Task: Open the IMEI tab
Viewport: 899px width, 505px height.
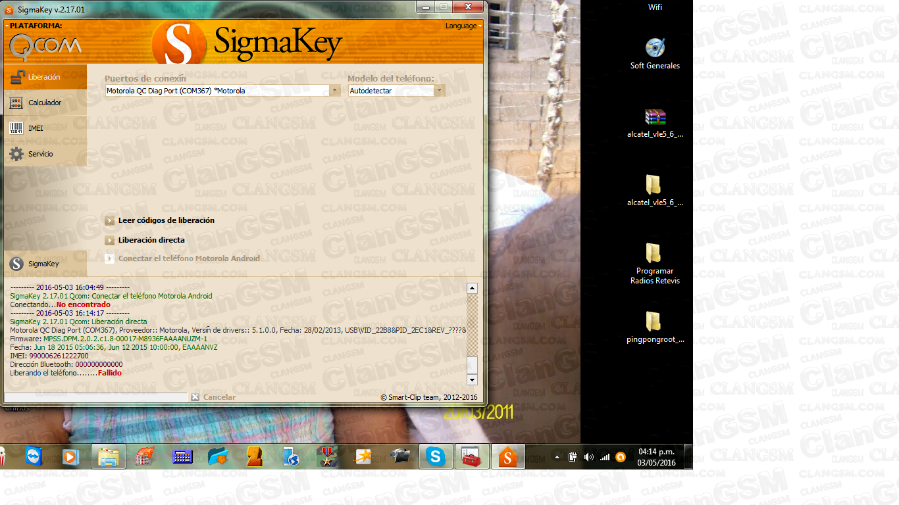Action: (45, 128)
